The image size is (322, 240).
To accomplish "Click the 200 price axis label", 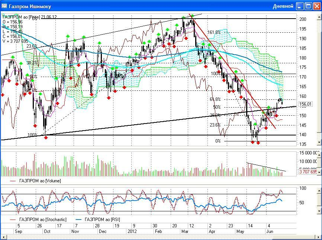I will 303,19.
